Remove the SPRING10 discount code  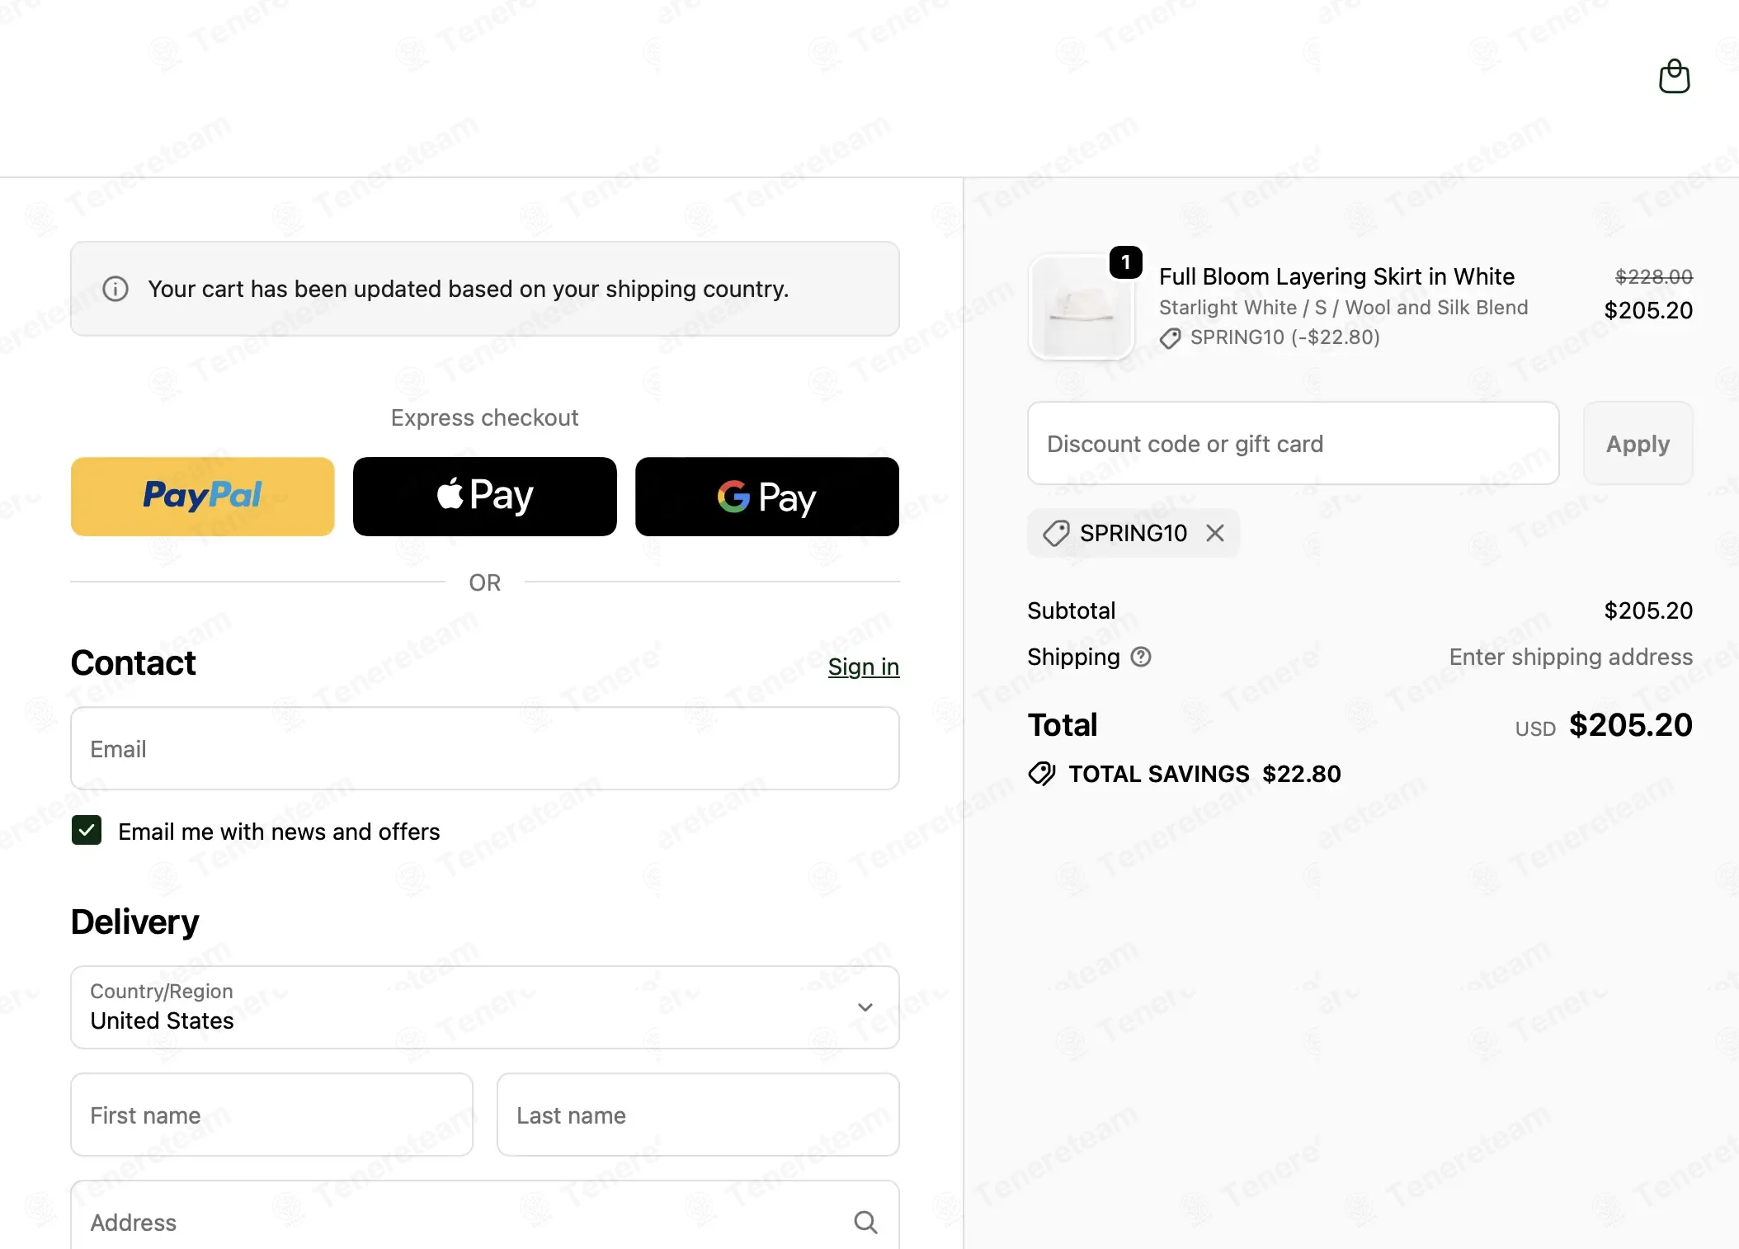[x=1215, y=533]
